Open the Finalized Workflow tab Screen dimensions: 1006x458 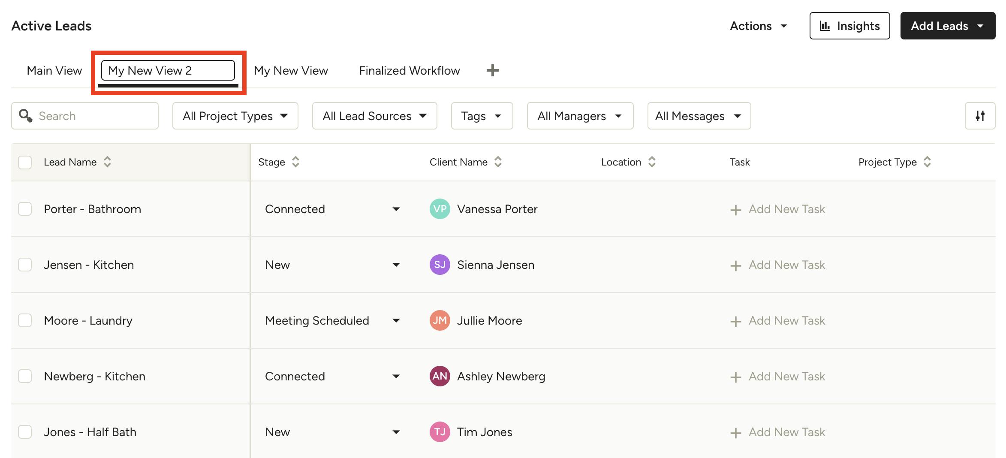click(409, 70)
